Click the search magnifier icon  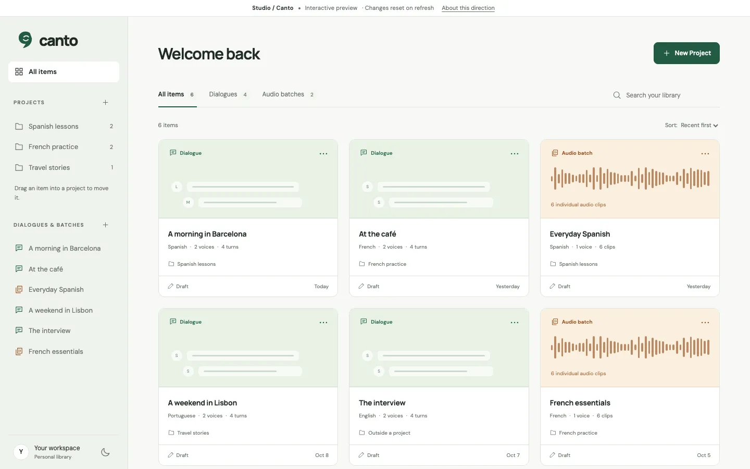[x=617, y=95]
